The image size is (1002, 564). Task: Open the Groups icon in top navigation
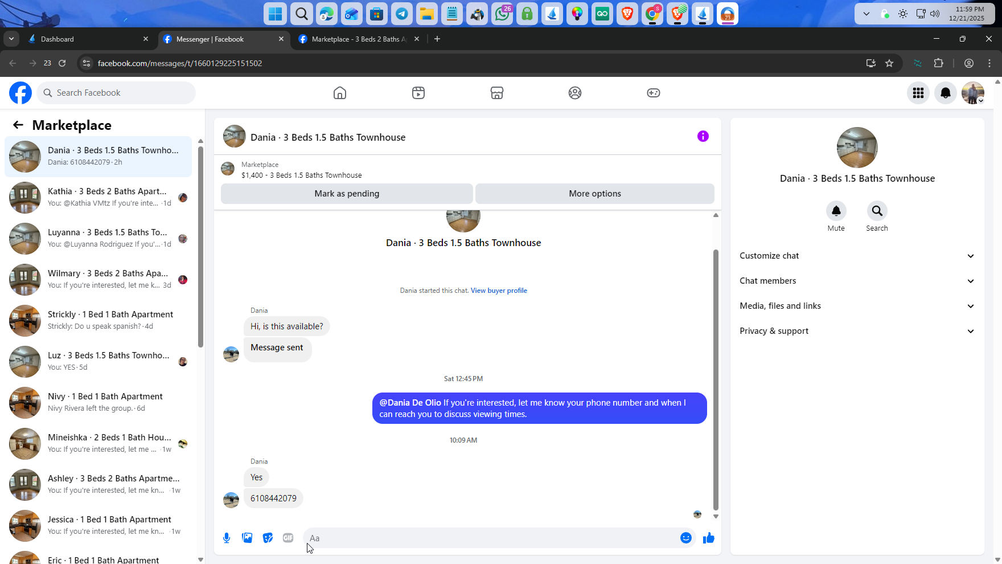pos(575,93)
